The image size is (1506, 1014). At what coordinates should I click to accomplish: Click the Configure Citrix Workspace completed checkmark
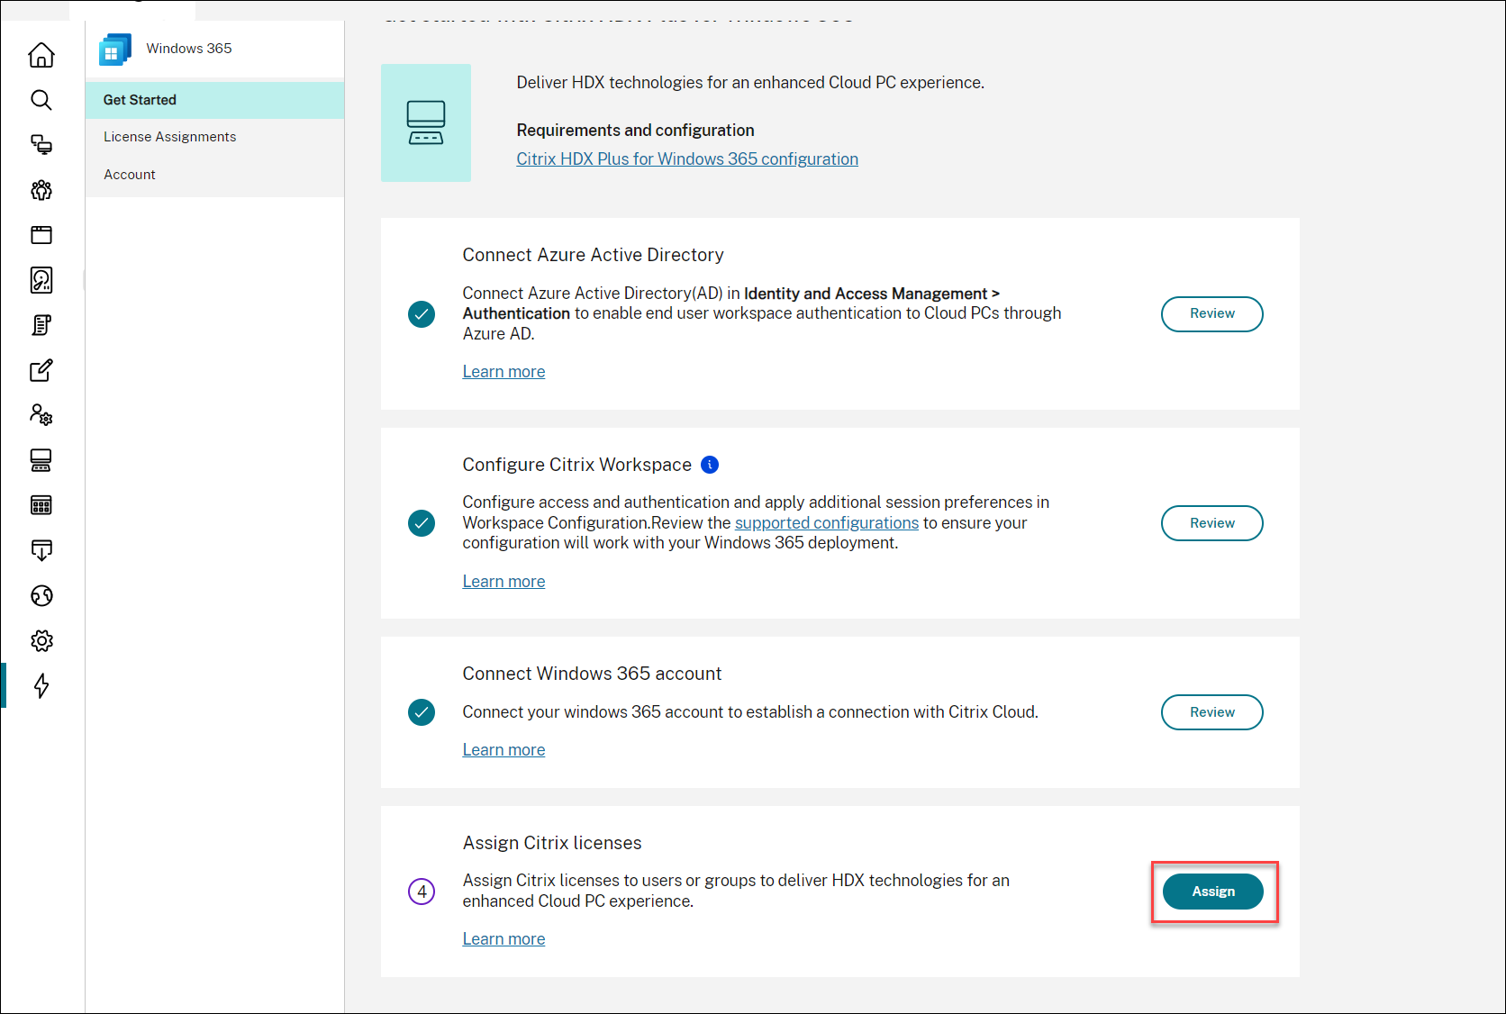[422, 523]
